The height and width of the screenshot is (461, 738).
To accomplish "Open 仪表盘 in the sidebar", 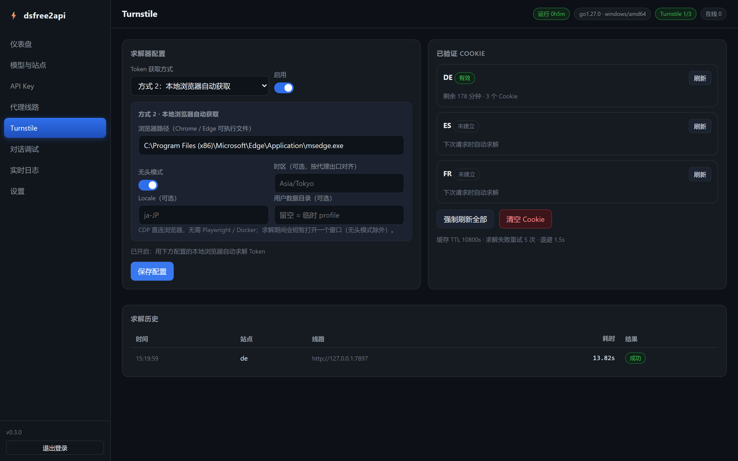I will coord(55,44).
